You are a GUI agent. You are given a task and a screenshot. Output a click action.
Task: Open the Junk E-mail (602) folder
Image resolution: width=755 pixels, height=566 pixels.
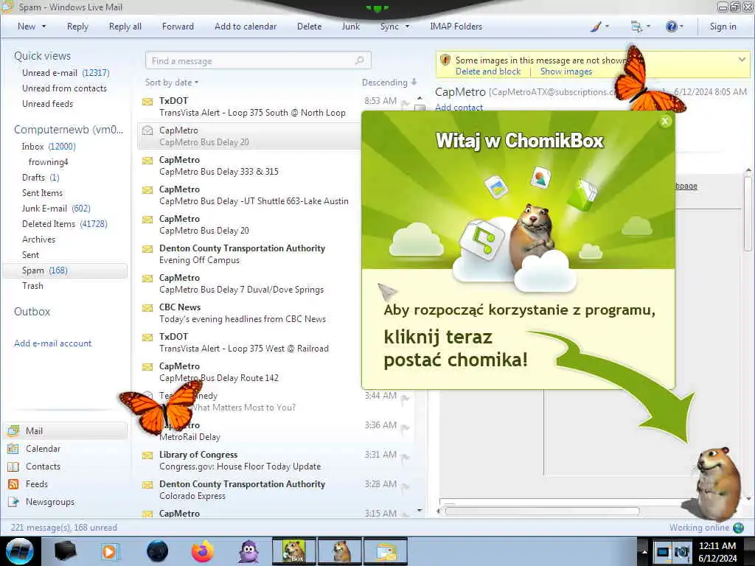coord(56,209)
